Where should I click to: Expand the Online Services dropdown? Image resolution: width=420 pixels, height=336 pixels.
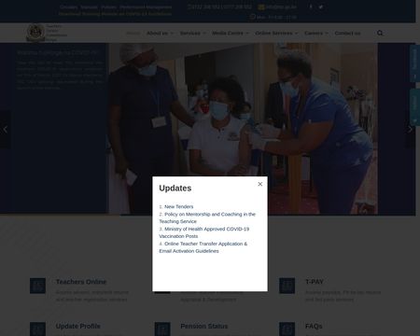(x=276, y=33)
